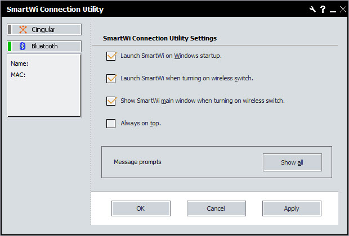The height and width of the screenshot is (236, 349).
Task: Click the Message prompts label
Action: click(x=137, y=162)
